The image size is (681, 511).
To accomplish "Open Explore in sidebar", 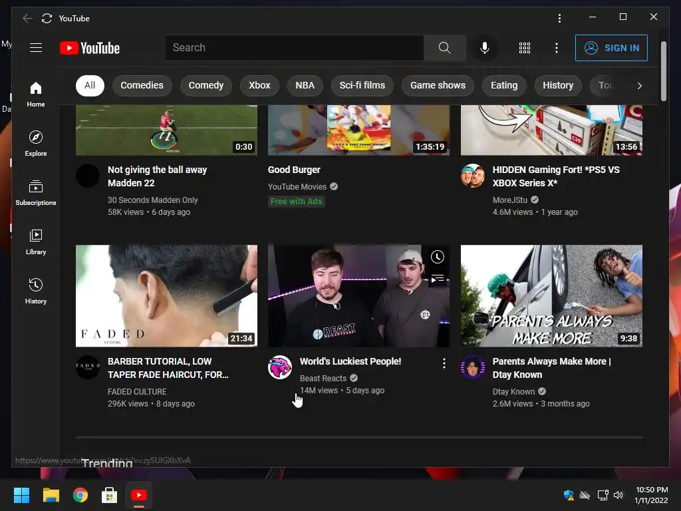I will [x=36, y=144].
